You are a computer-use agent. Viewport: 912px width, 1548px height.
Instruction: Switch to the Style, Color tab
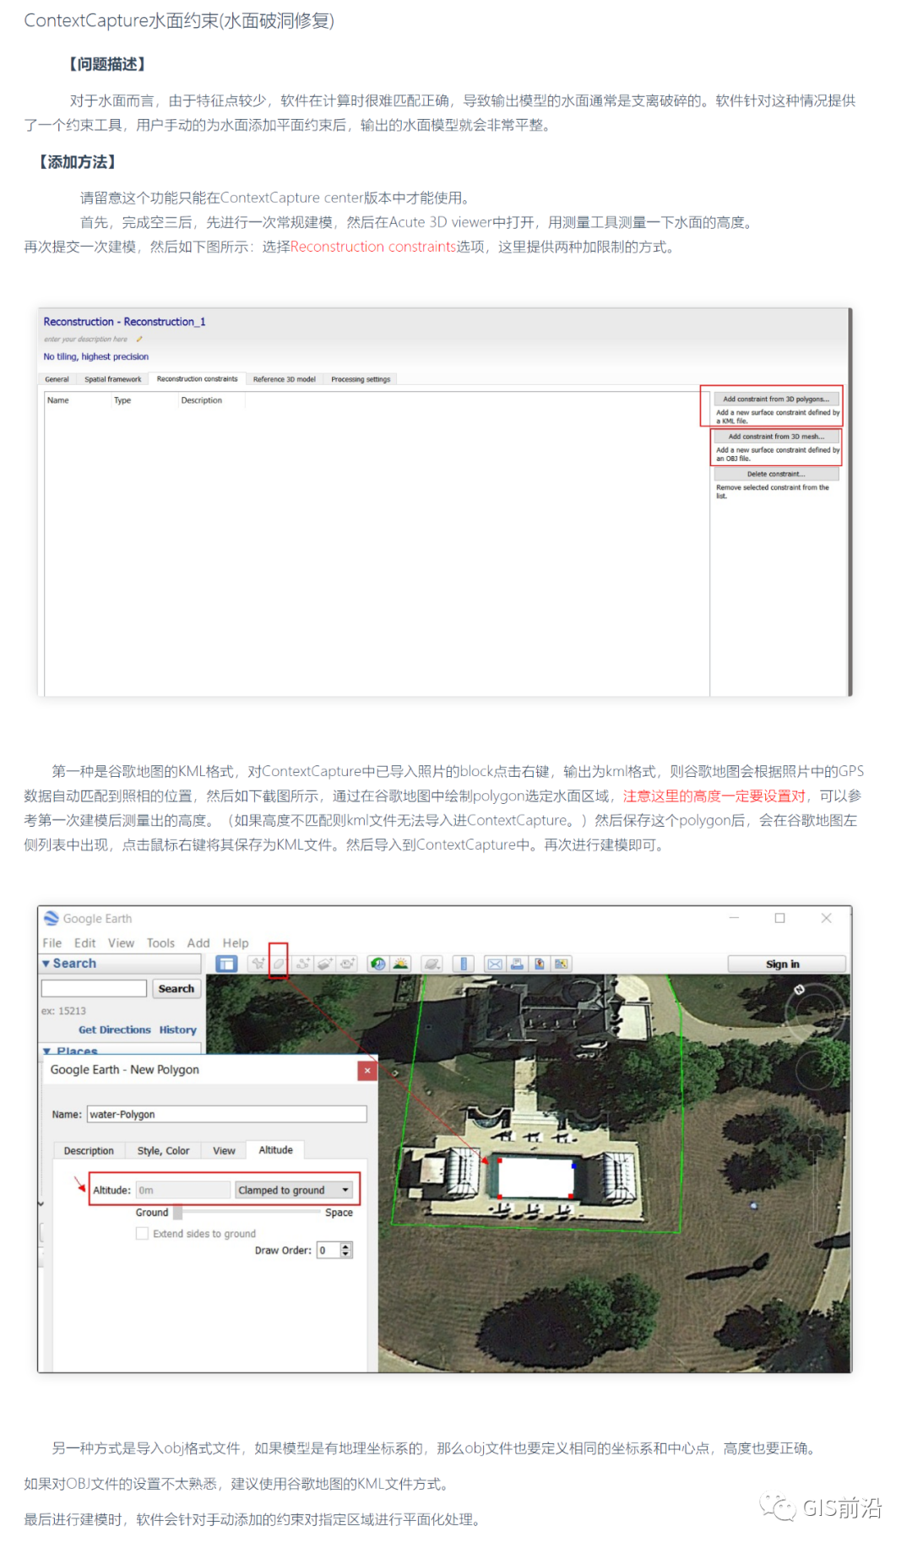(163, 1151)
